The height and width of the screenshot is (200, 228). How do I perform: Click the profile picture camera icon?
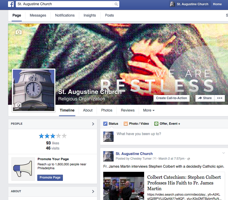tap(18, 105)
